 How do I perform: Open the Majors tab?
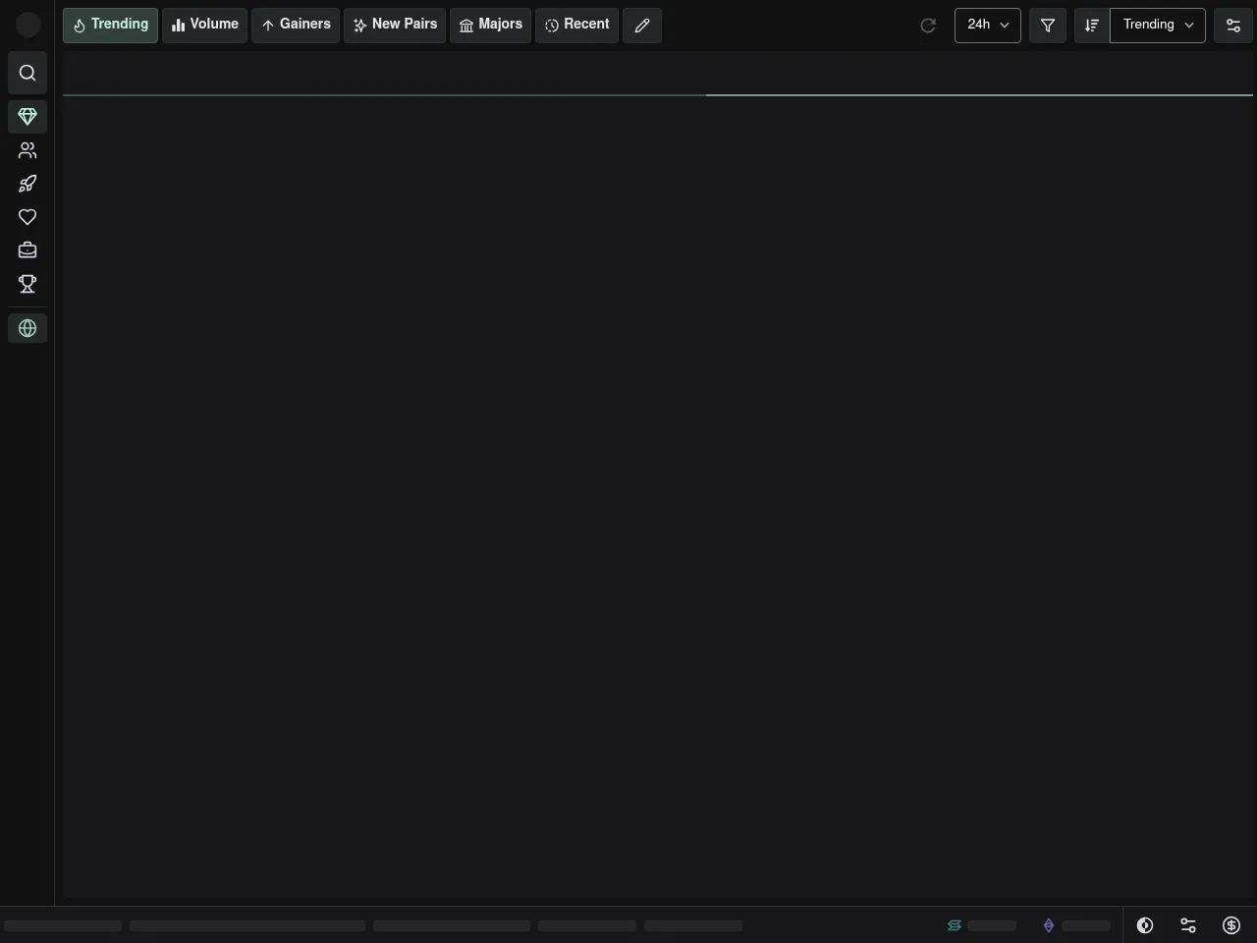click(489, 24)
